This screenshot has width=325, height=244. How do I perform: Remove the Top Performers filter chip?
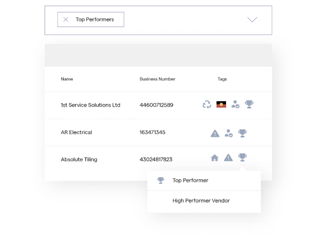tap(66, 20)
